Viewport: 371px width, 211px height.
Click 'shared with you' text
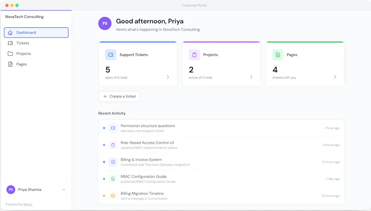284,77
